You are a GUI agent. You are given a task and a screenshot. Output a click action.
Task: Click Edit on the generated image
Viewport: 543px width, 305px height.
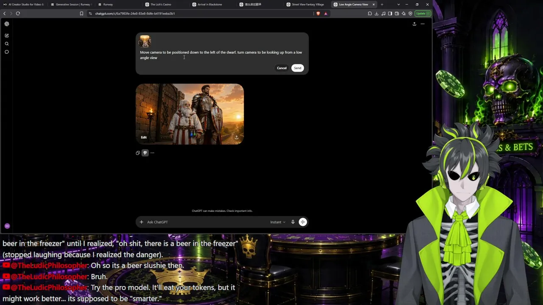144,137
